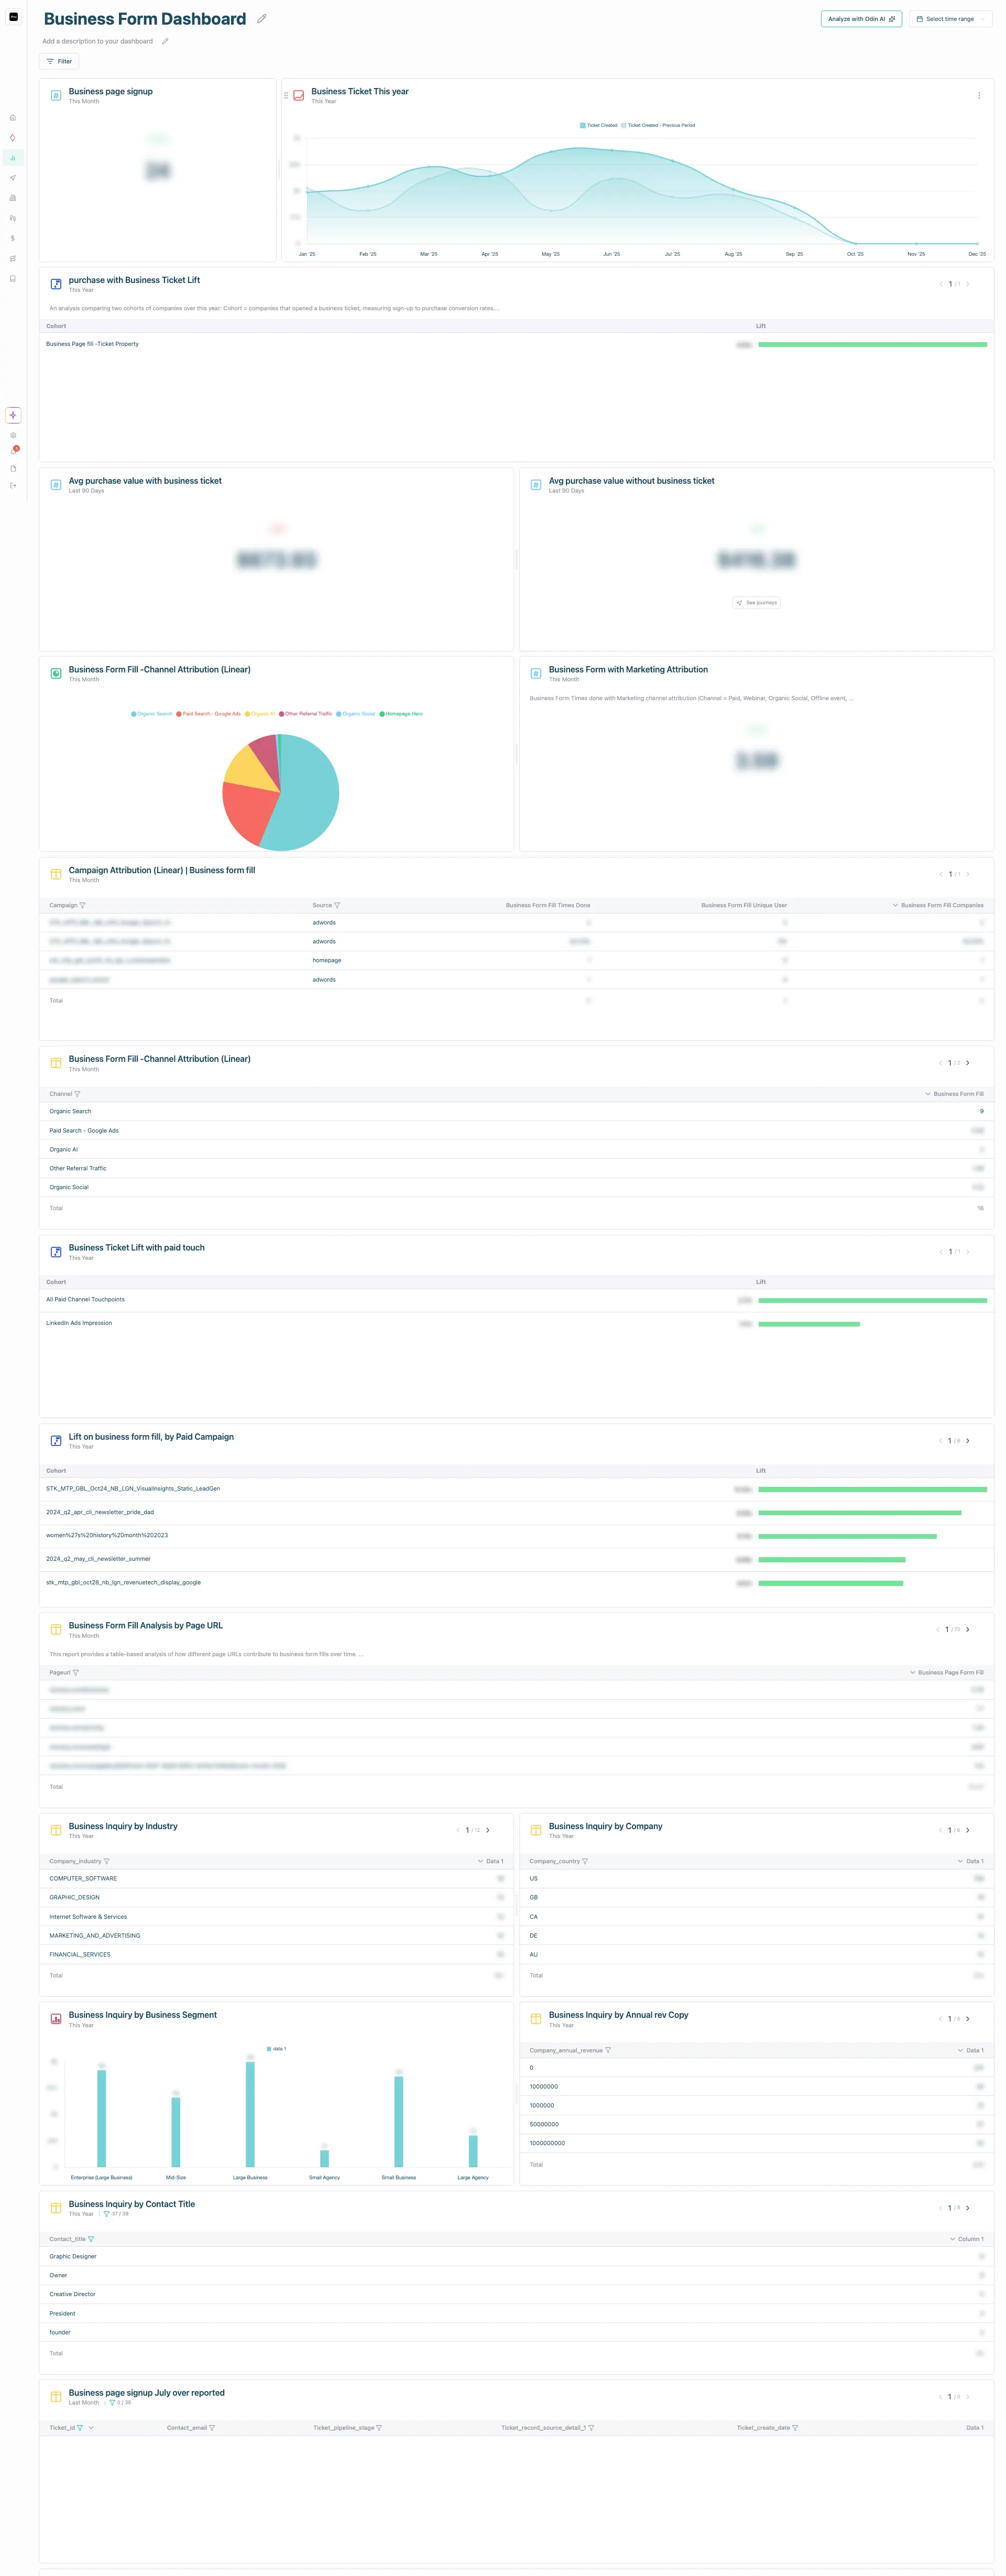The image size is (1006, 2576).
Task: Toggle 'Organic Search' pie legend item
Action: 152,714
